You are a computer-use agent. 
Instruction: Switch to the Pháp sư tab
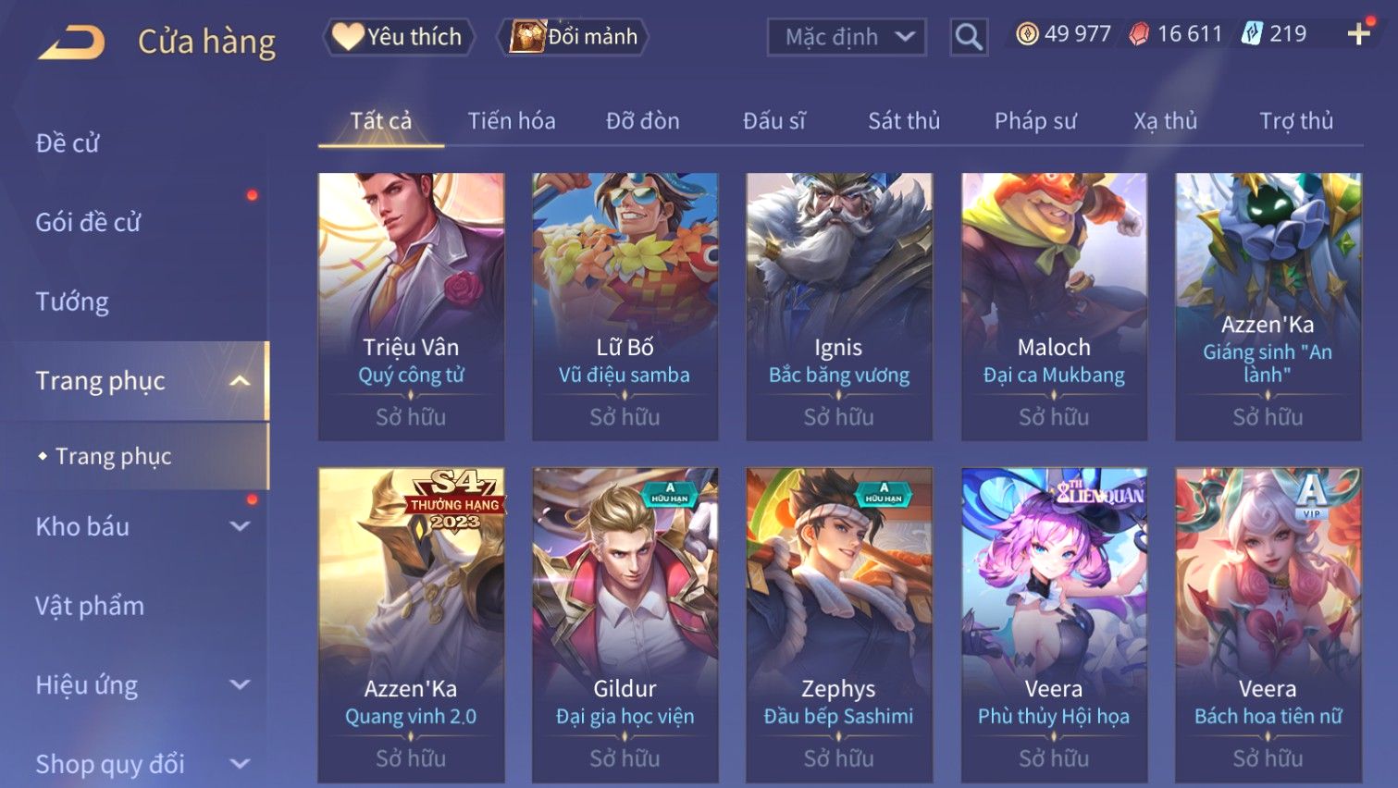[x=1035, y=121]
